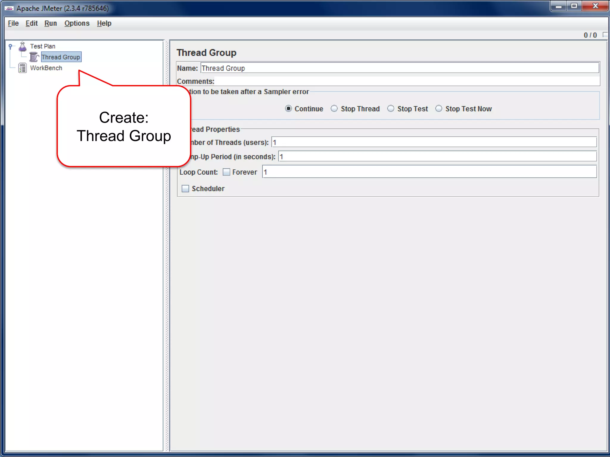Image resolution: width=610 pixels, height=457 pixels.
Task: Click the WorkBench clipboard icon
Action: click(23, 68)
